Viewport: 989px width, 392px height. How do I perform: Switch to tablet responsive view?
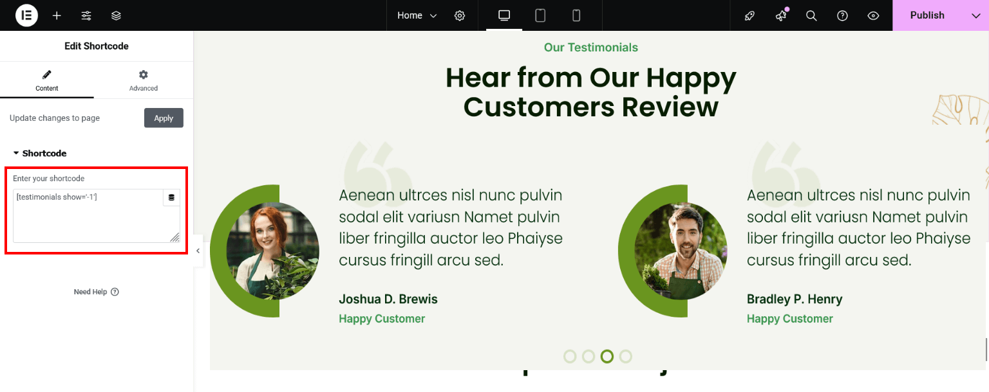tap(540, 15)
